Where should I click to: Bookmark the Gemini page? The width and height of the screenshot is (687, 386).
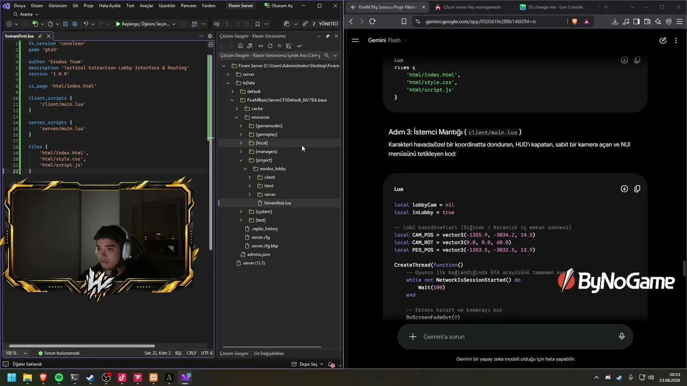click(x=404, y=21)
